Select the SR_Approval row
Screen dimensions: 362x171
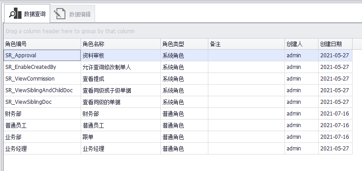pos(178,56)
